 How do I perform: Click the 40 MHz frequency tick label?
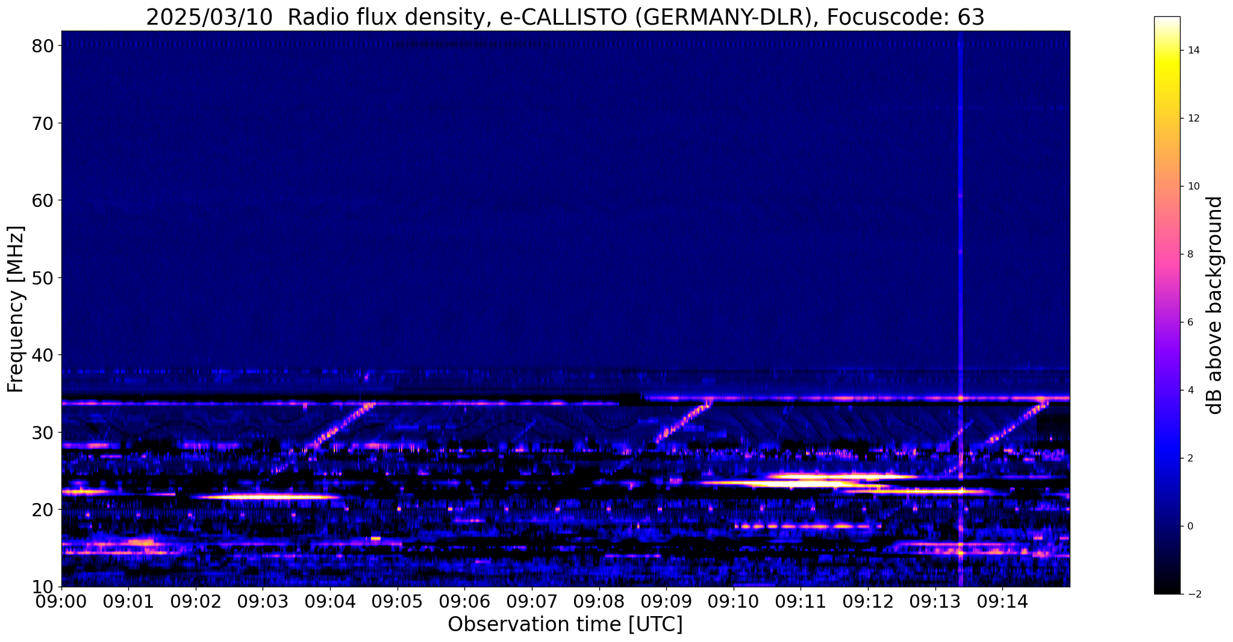(x=43, y=355)
